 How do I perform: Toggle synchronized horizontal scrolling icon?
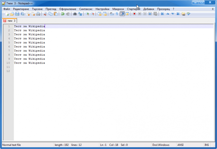105,14
